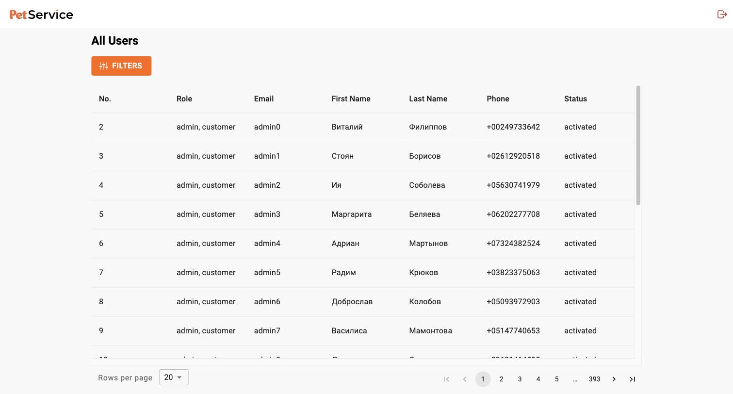This screenshot has width=733, height=394.
Task: Select the admin1 email cell
Action: point(267,156)
